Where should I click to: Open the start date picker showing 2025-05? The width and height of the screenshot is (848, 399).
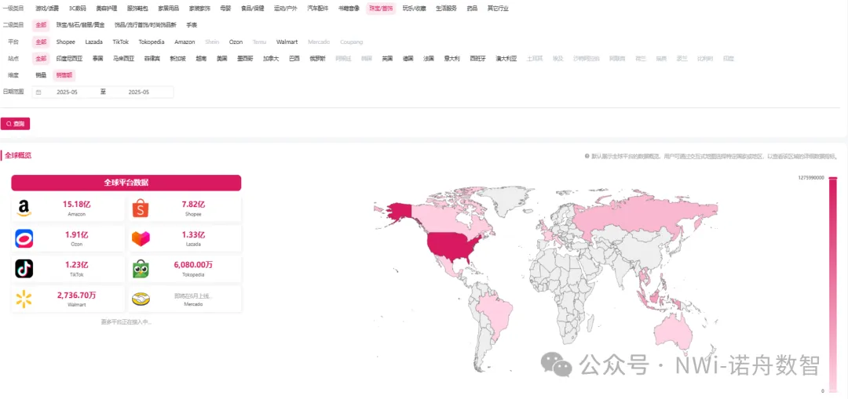pyautogui.click(x=67, y=92)
